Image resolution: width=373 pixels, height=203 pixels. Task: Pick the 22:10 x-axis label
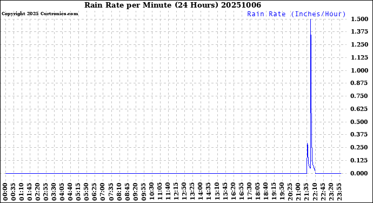pyautogui.click(x=315, y=192)
